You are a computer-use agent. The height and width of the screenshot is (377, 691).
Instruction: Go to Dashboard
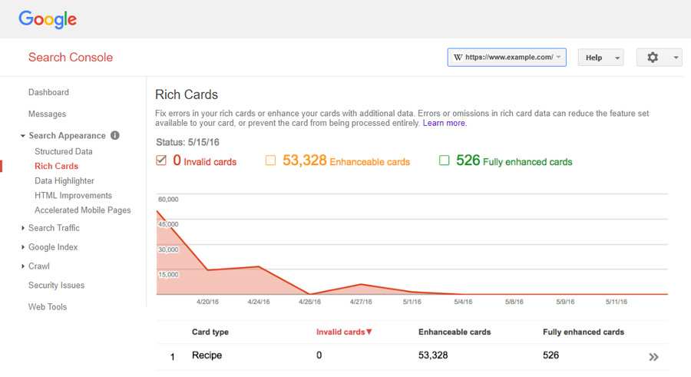(48, 92)
